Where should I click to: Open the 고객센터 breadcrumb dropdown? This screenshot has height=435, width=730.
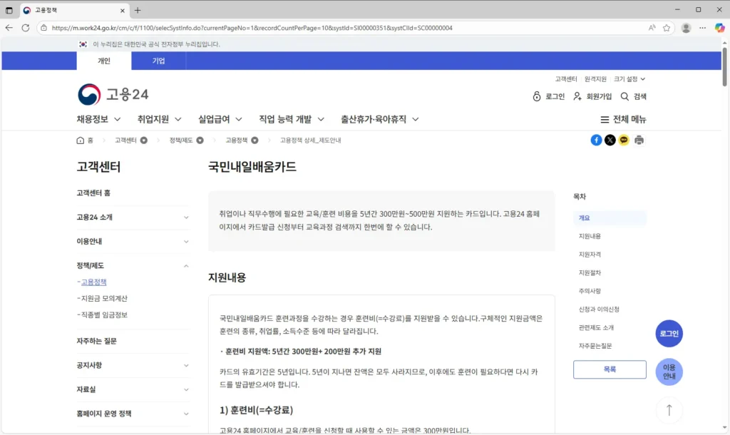click(x=144, y=140)
